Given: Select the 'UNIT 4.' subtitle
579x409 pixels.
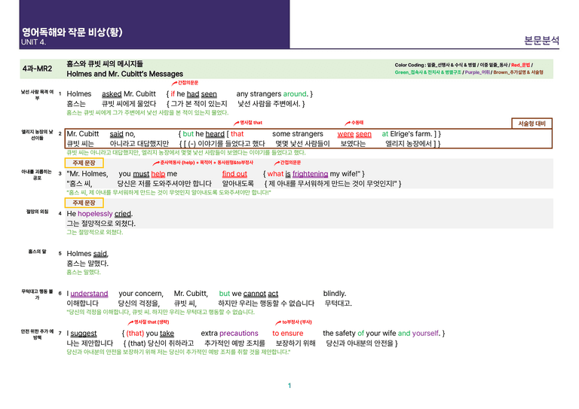Looking at the screenshot, I should (33, 42).
